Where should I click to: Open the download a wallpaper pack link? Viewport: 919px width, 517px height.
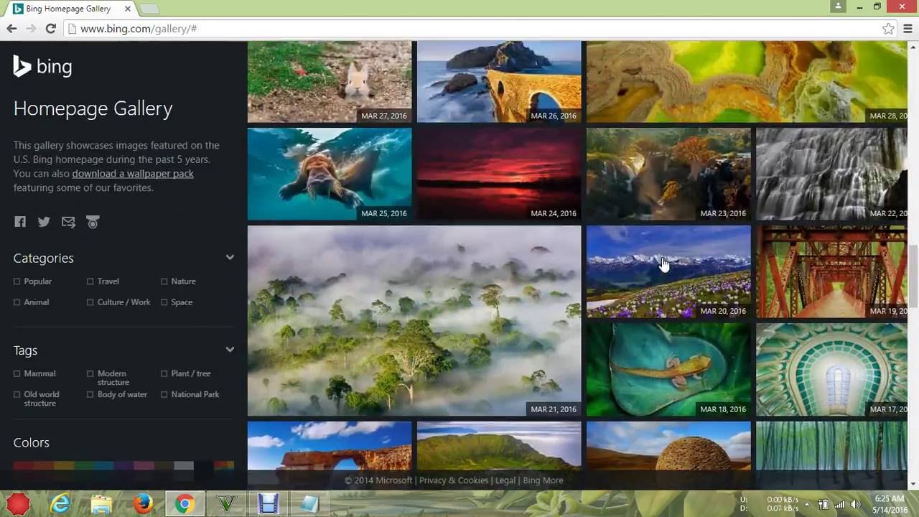(133, 174)
